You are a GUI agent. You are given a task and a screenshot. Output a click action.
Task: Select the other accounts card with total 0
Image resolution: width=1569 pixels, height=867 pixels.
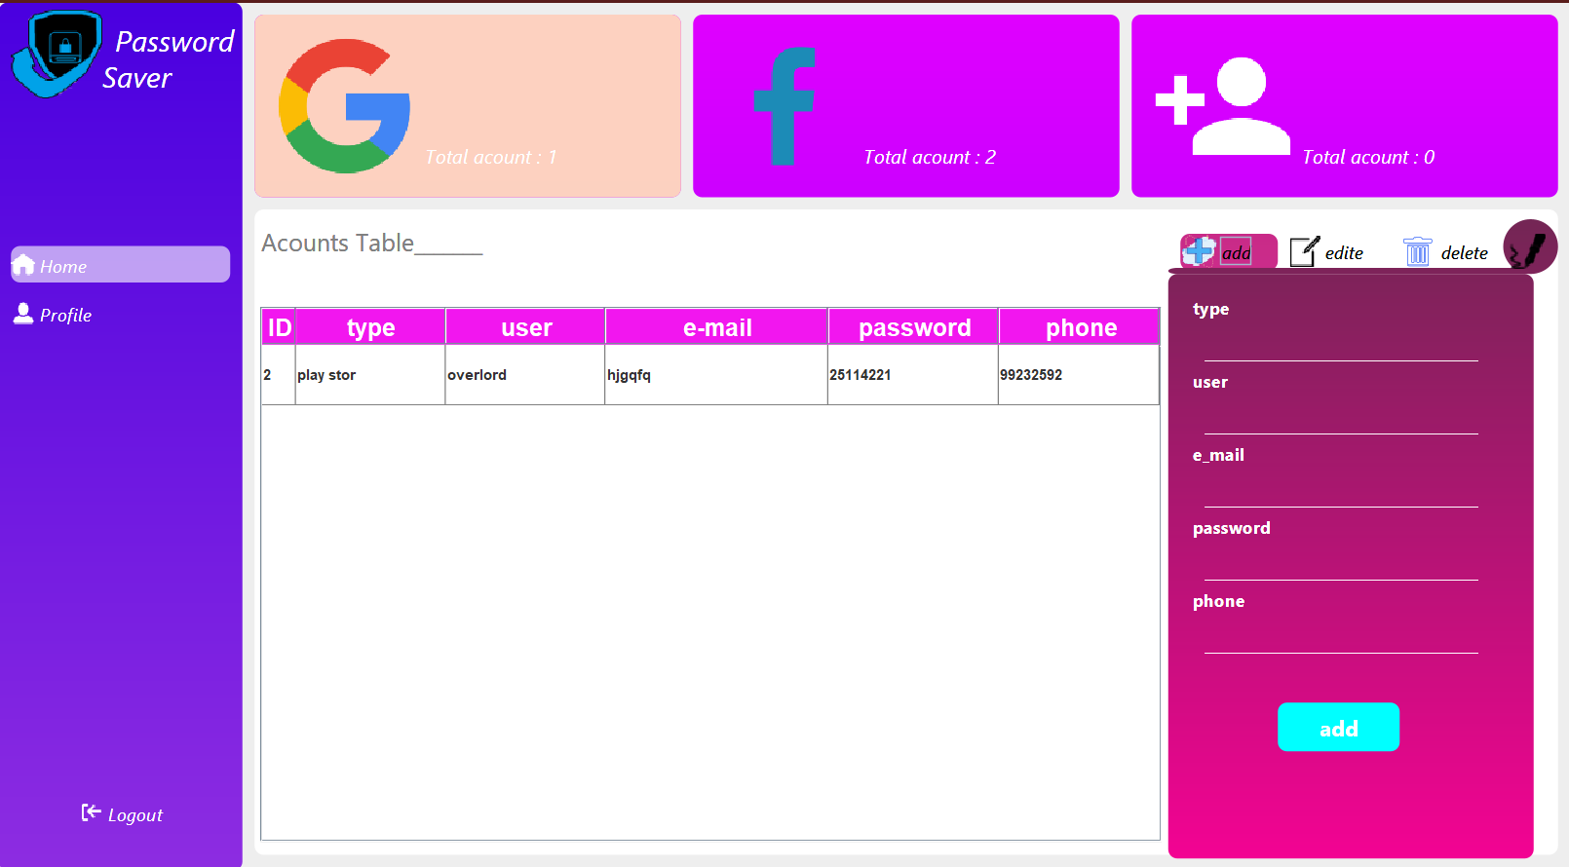tap(1345, 106)
